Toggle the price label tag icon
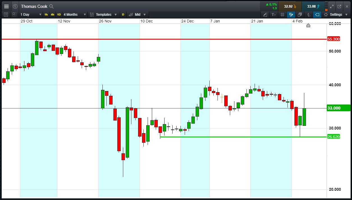Viewport: 352px width, 200px height. click(317, 15)
